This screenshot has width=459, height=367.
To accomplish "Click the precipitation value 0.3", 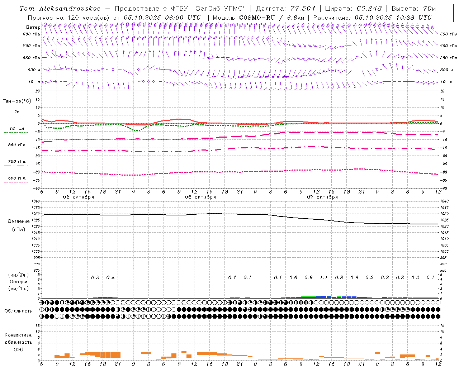I will [385, 277].
